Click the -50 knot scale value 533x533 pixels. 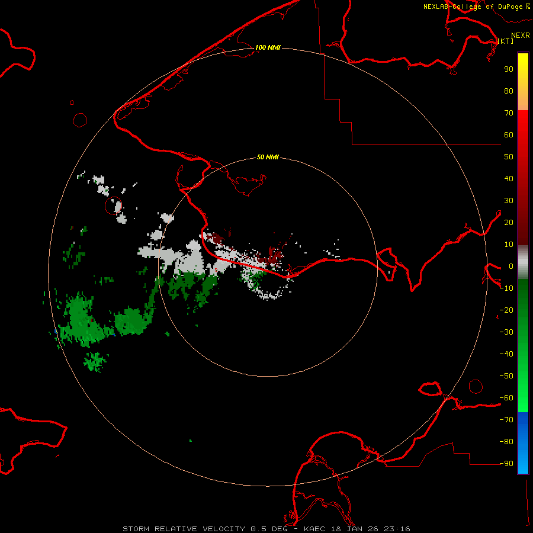(x=506, y=376)
